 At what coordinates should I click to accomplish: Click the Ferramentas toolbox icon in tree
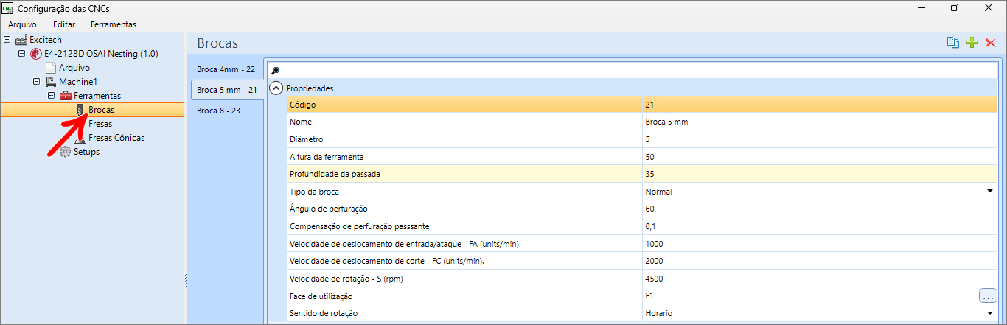point(66,96)
